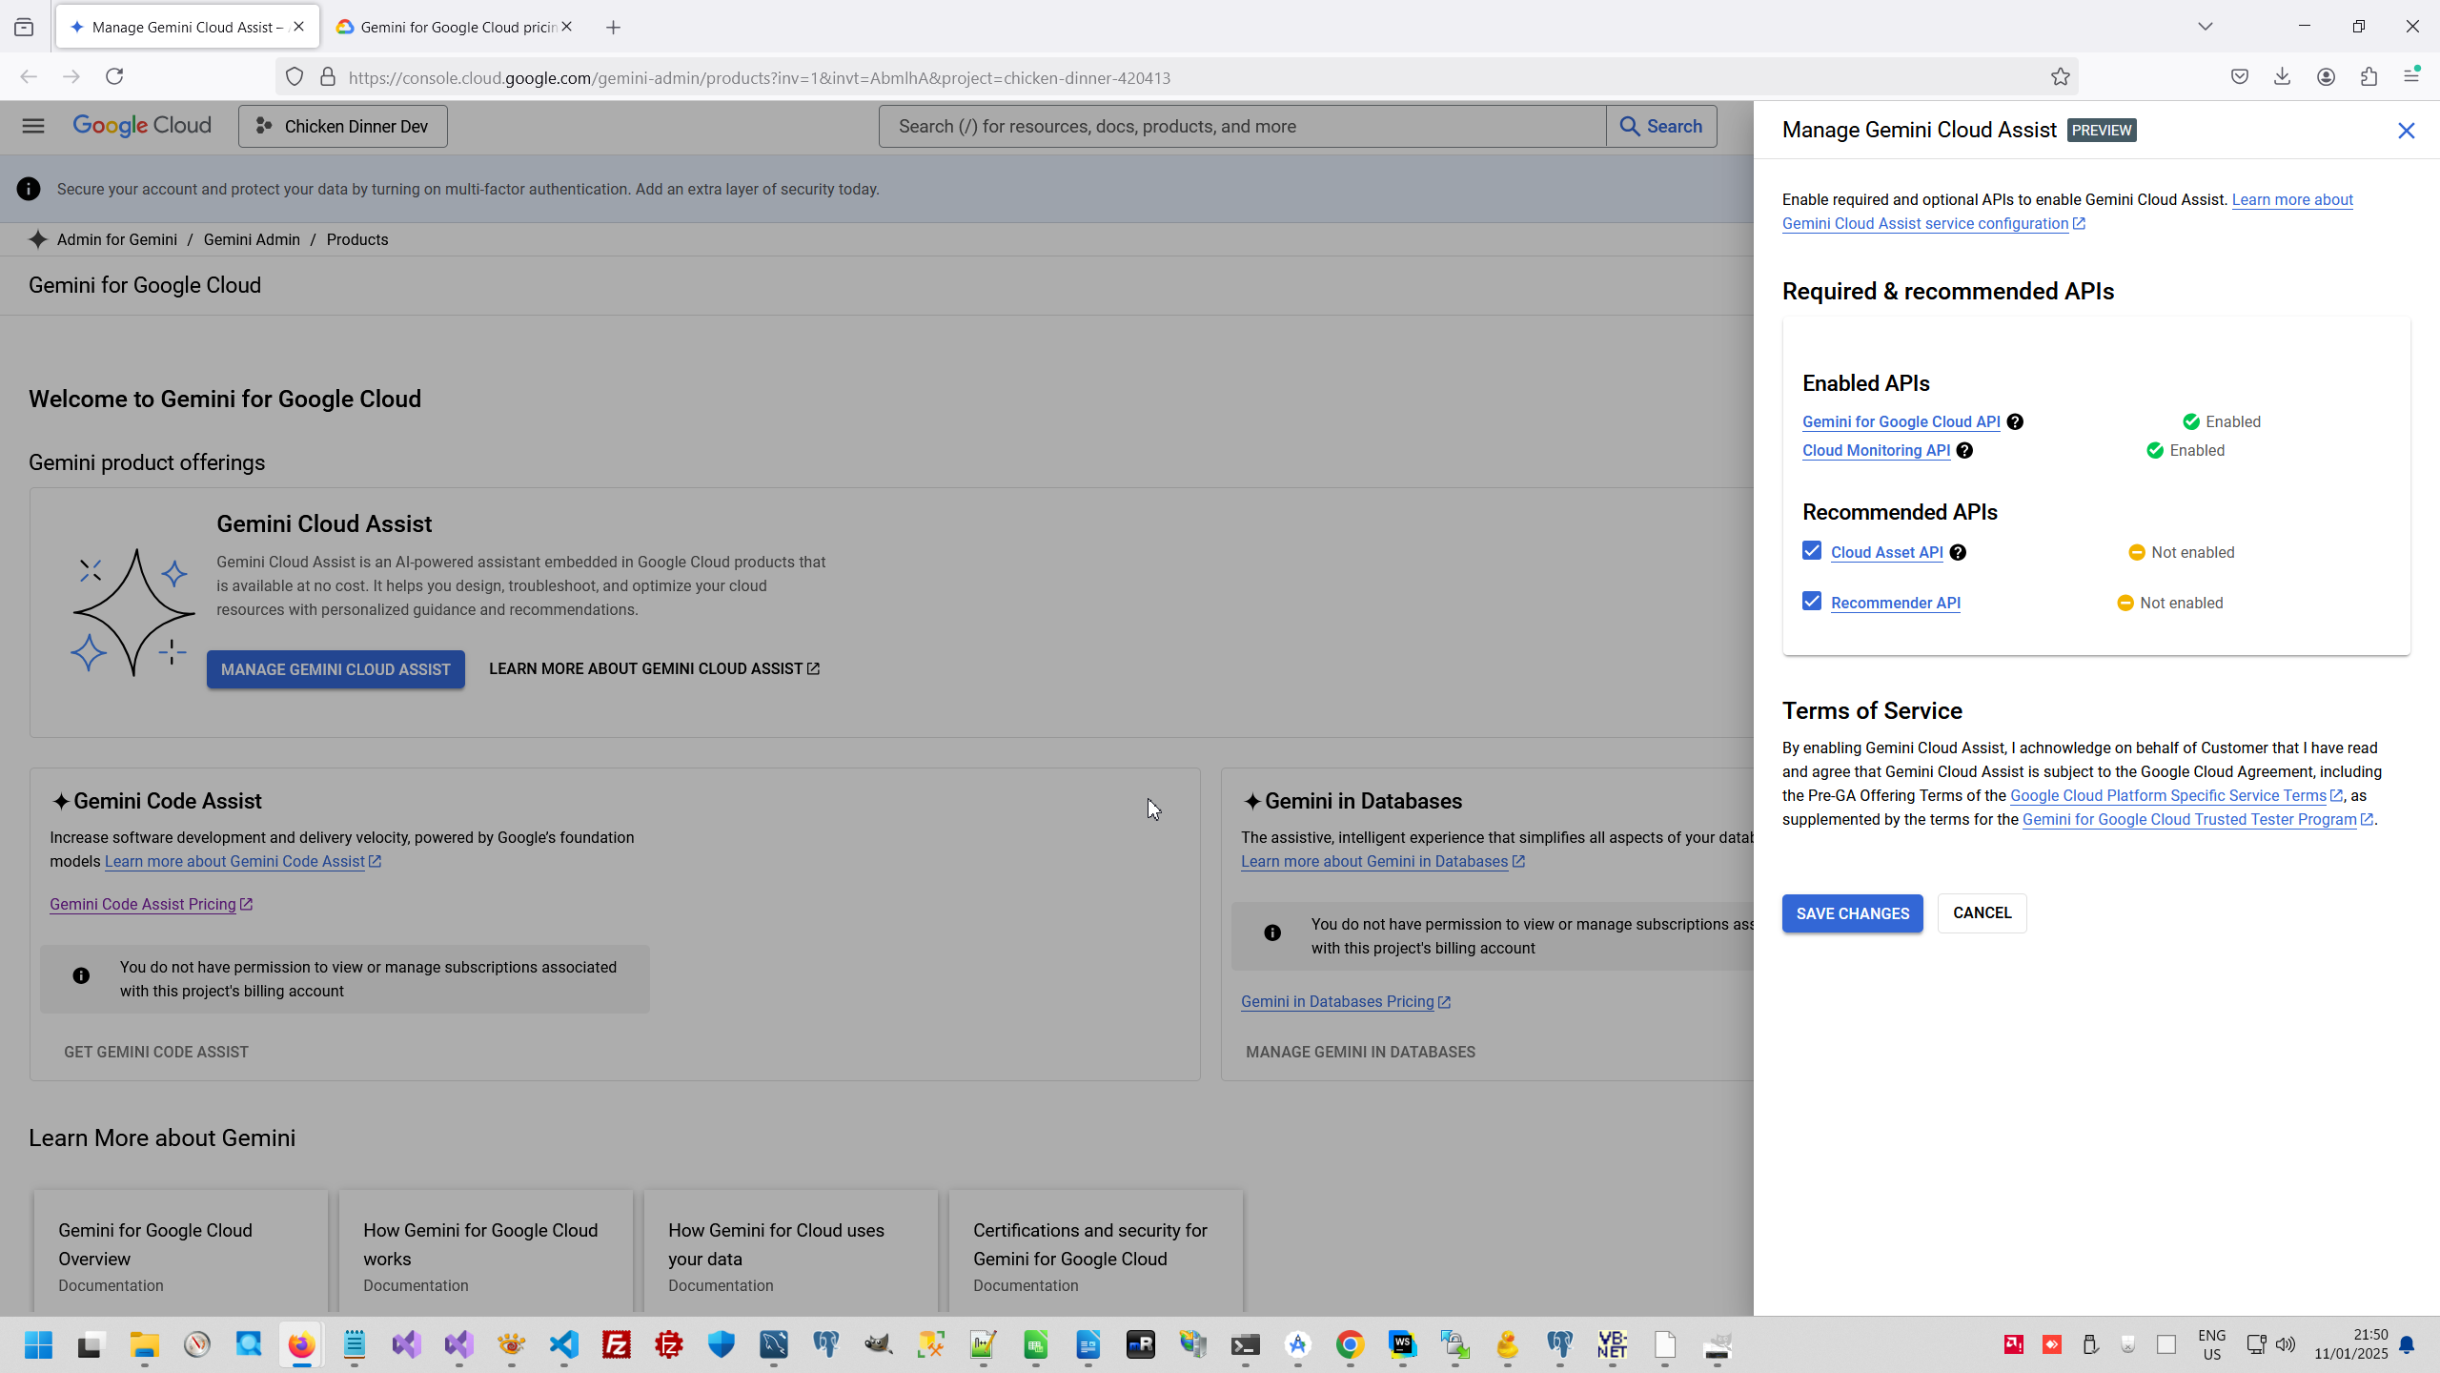Click the help icon next to Cloud Monitoring API
Image resolution: width=2440 pixels, height=1373 pixels.
1964,450
